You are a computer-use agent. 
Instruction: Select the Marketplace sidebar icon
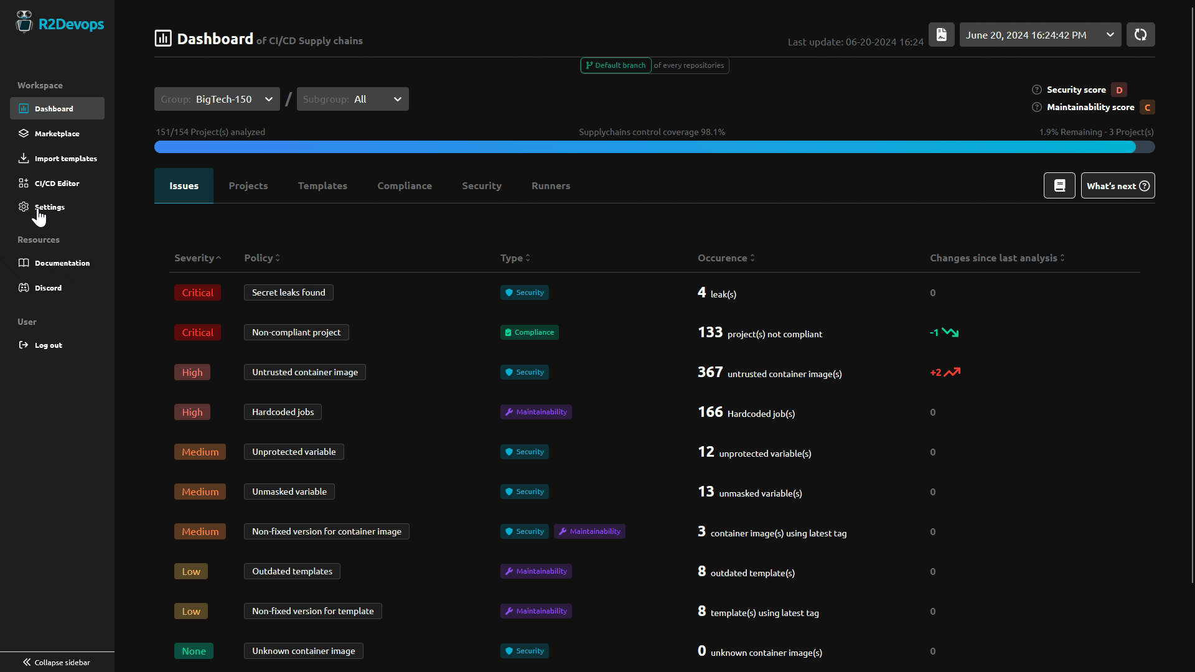(23, 133)
